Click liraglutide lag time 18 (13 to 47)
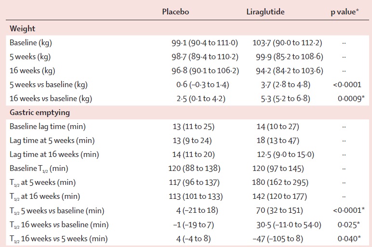The width and height of the screenshot is (372, 247). [278, 140]
